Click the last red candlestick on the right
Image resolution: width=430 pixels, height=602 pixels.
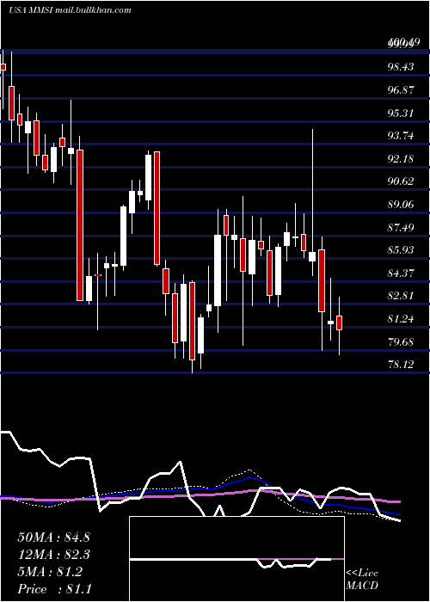pos(339,322)
